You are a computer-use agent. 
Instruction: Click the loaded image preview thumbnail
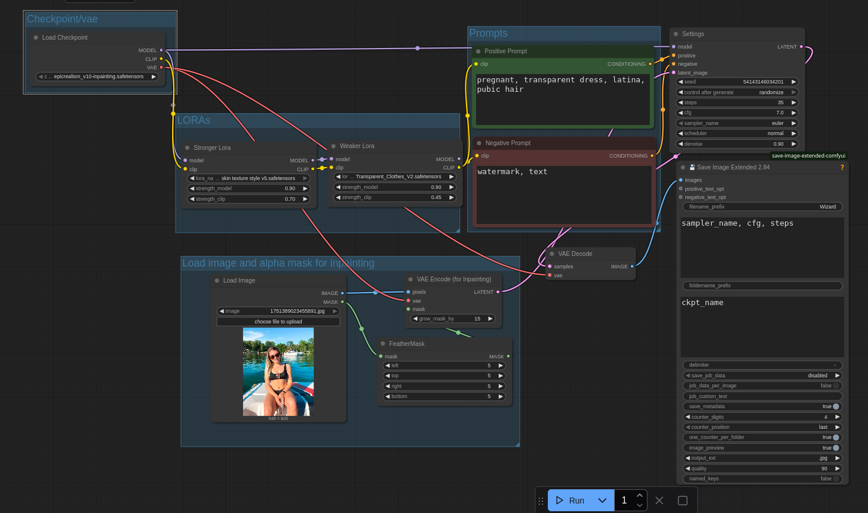click(278, 372)
